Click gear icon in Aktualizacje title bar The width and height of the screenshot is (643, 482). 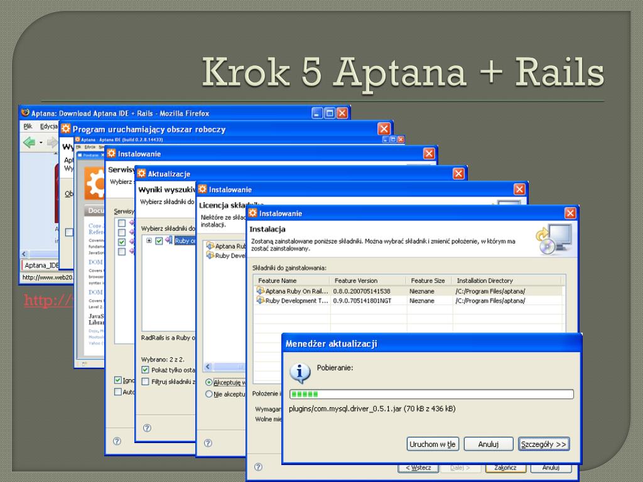click(141, 173)
